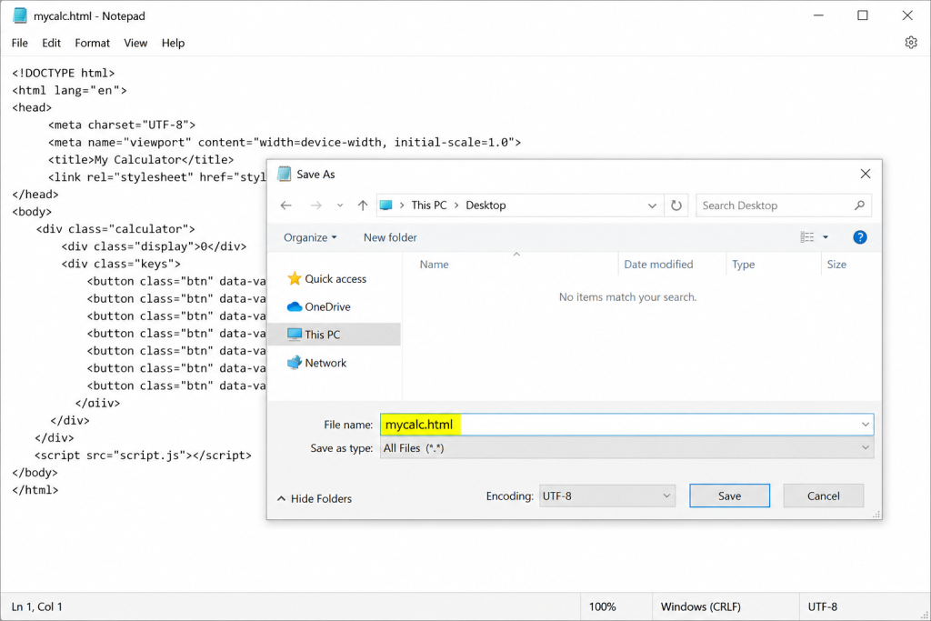Click the html lang="en" line
This screenshot has height=621, width=931.
pyautogui.click(x=69, y=90)
